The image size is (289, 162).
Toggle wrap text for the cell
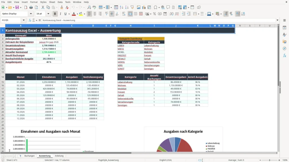coord(124,14)
